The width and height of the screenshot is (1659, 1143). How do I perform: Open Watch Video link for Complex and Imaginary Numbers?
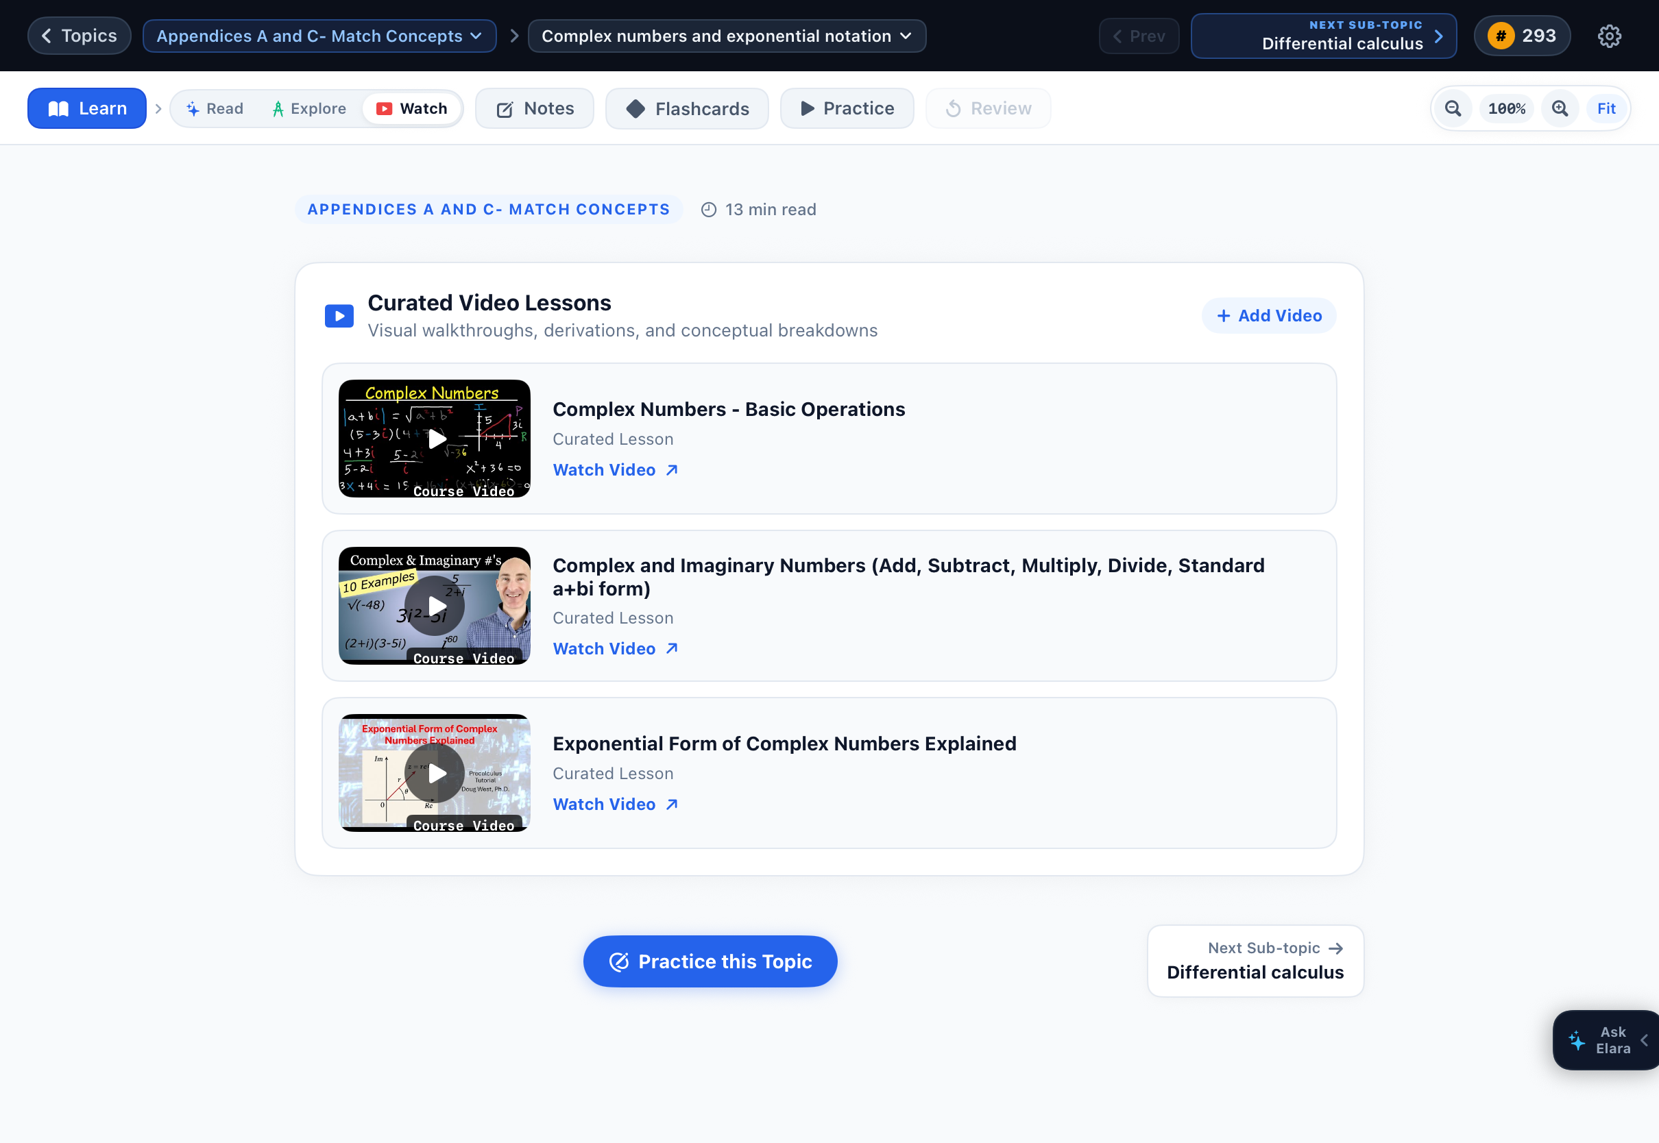pyautogui.click(x=615, y=649)
